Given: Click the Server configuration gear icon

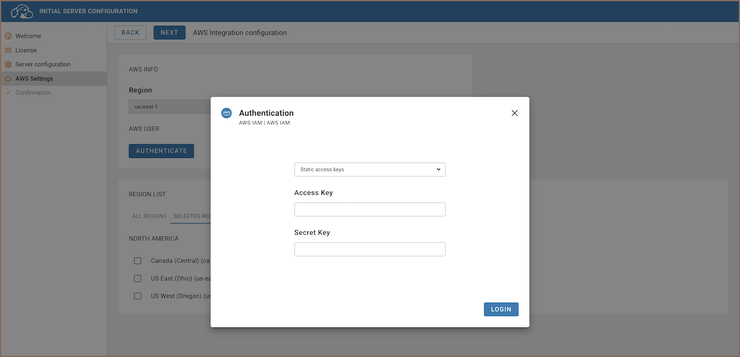Looking at the screenshot, I should click(8, 65).
